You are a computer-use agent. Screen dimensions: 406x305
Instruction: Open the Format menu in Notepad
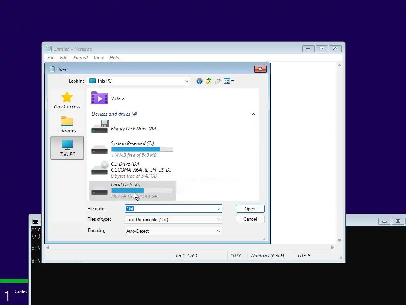[80, 58]
